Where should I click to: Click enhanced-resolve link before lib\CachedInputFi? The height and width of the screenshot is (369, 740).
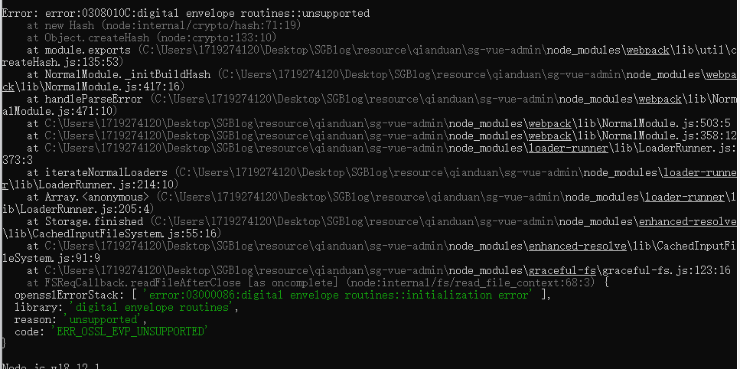pos(577,247)
